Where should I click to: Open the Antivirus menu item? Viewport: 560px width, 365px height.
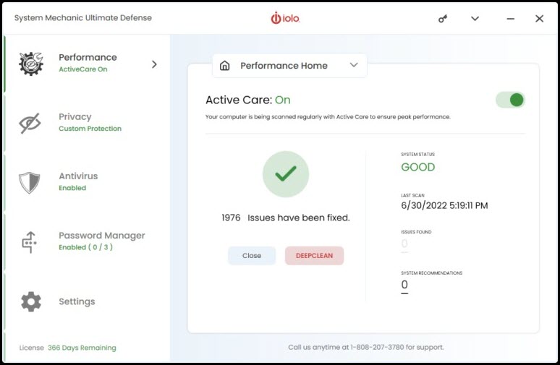(85, 182)
